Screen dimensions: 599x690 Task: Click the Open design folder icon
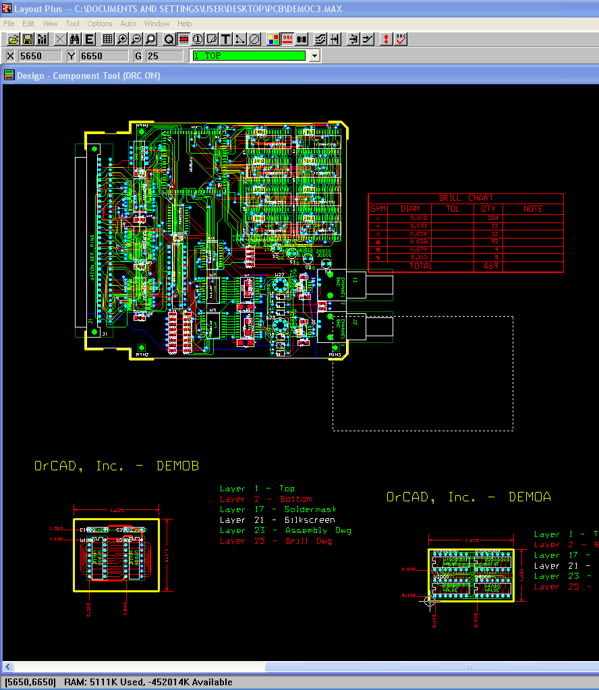[13, 40]
